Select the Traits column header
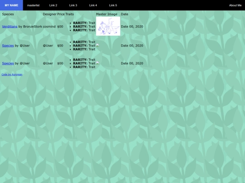The height and width of the screenshot is (183, 245). click(x=69, y=14)
